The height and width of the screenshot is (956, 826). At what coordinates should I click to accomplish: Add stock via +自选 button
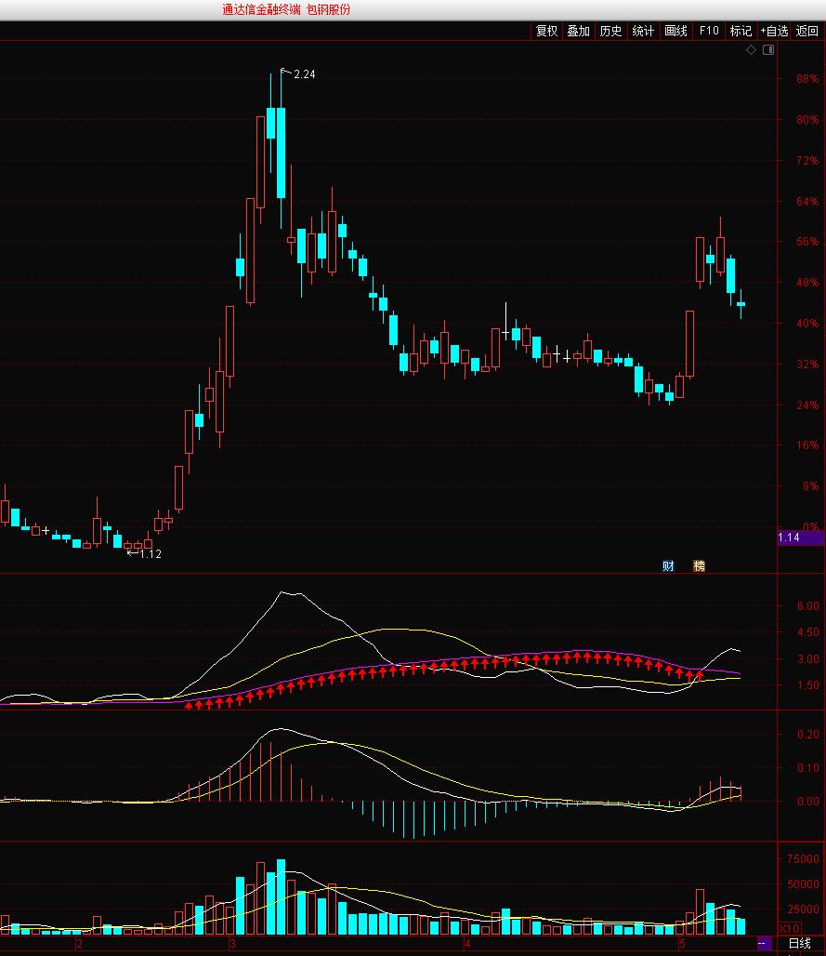pos(774,31)
